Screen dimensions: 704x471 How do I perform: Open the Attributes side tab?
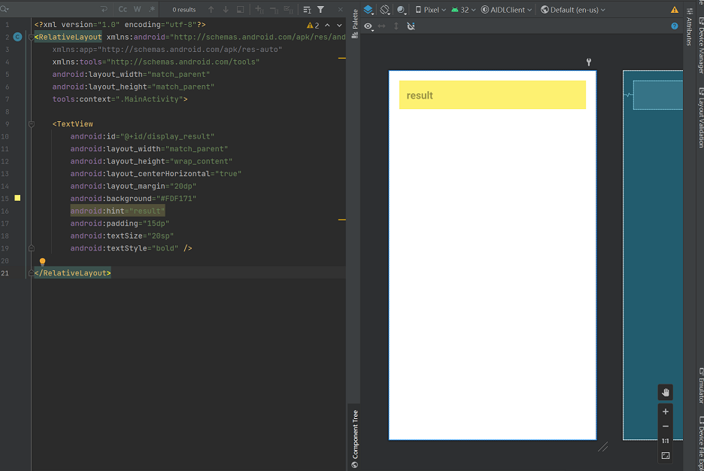689,26
